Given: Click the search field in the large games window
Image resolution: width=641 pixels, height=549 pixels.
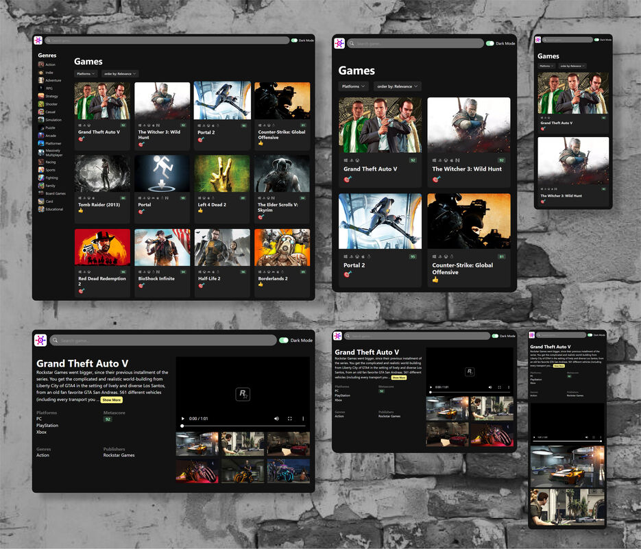Looking at the screenshot, I should click(167, 40).
